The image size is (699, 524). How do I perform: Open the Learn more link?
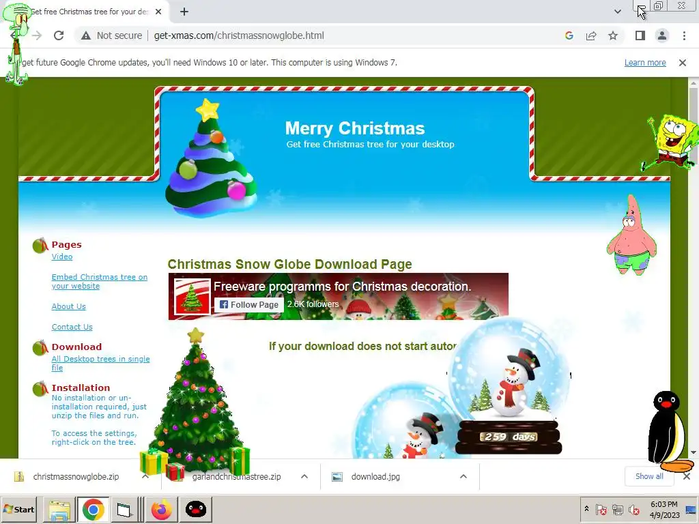(x=645, y=63)
